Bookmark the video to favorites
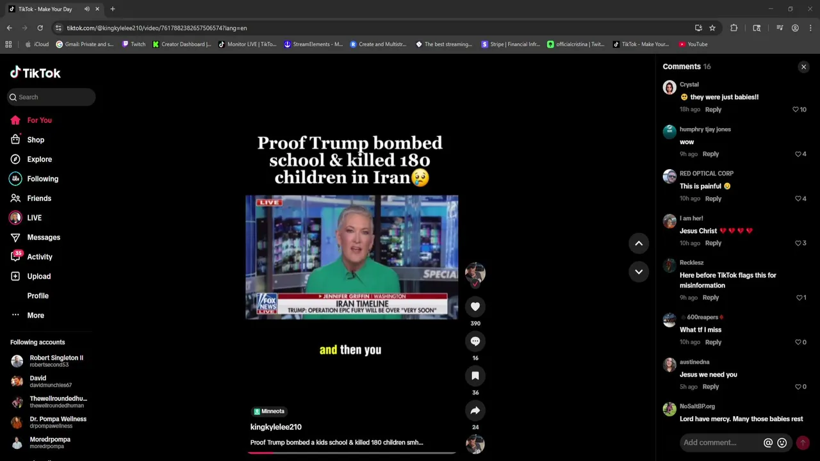 click(x=475, y=376)
